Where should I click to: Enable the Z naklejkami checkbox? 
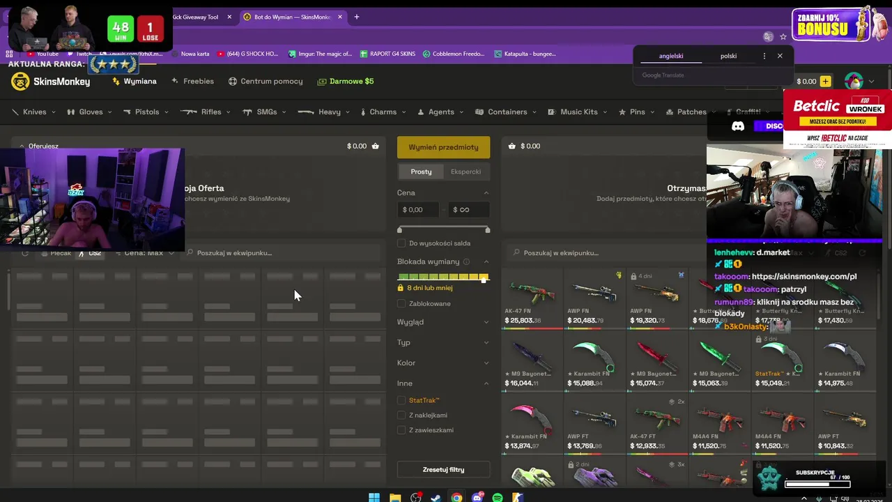pyautogui.click(x=401, y=415)
